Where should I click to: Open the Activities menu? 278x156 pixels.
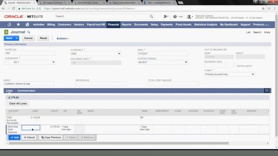pyautogui.click(x=39, y=25)
